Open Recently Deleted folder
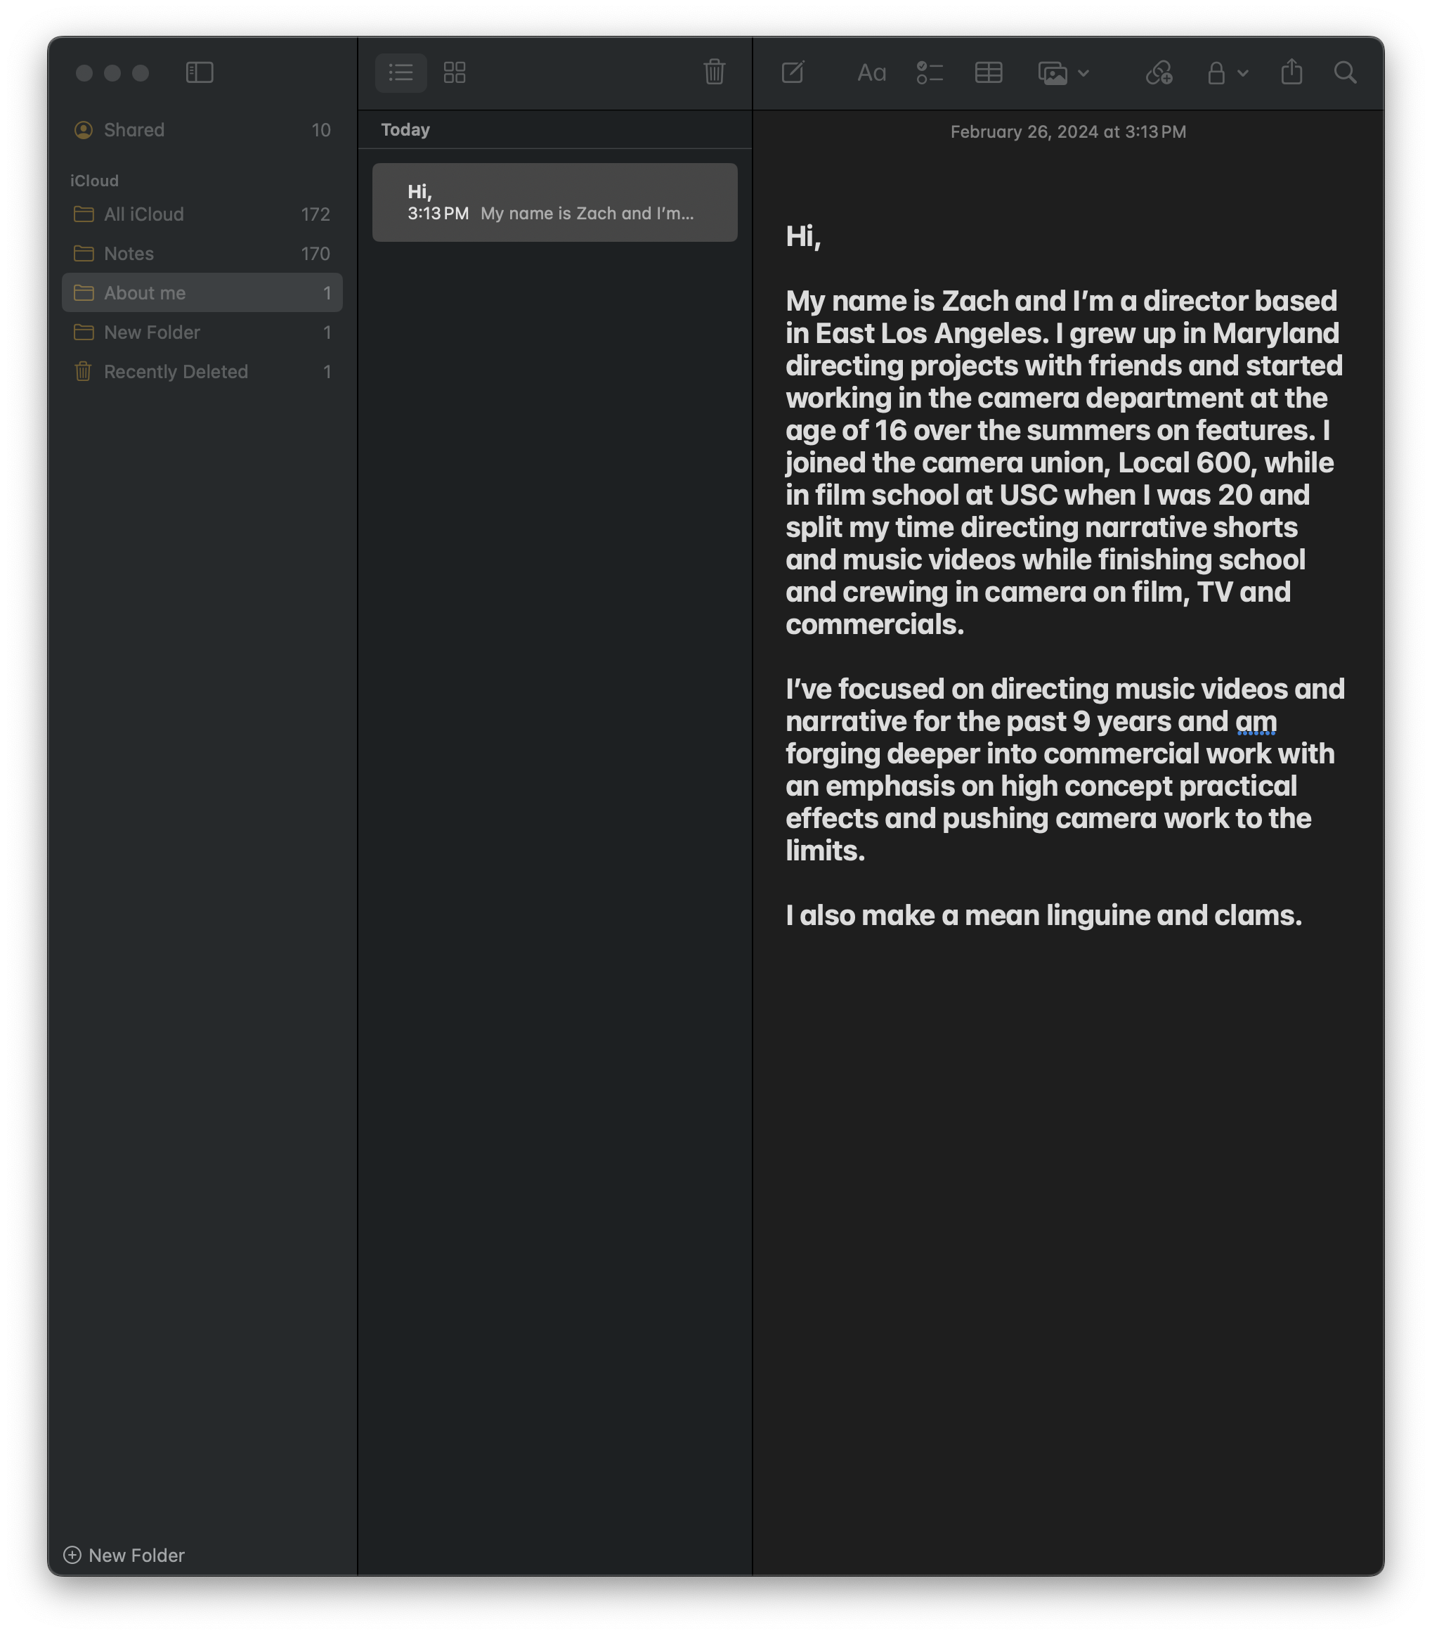1432x1635 pixels. point(176,372)
